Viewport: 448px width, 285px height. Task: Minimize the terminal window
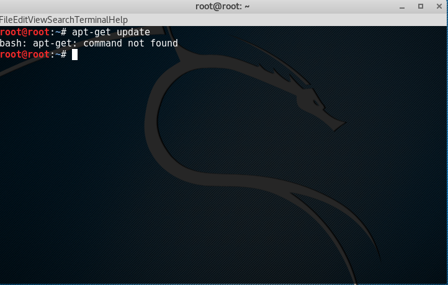pos(403,6)
